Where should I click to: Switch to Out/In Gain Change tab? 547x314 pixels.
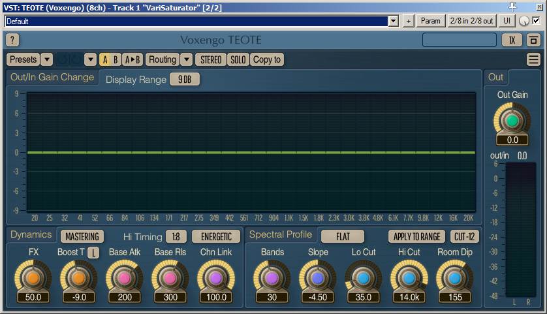click(52, 77)
